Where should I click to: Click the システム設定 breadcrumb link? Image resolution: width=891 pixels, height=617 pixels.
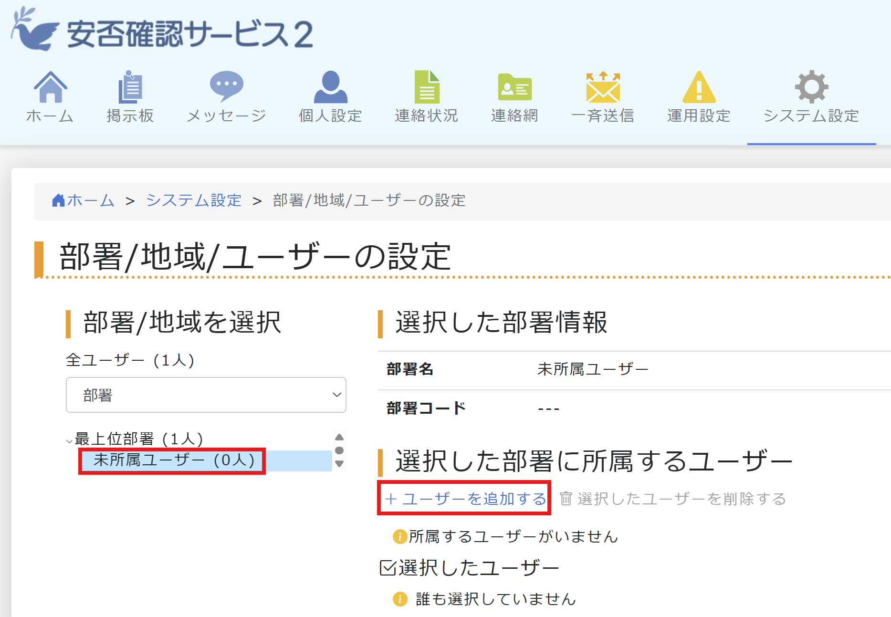(194, 200)
